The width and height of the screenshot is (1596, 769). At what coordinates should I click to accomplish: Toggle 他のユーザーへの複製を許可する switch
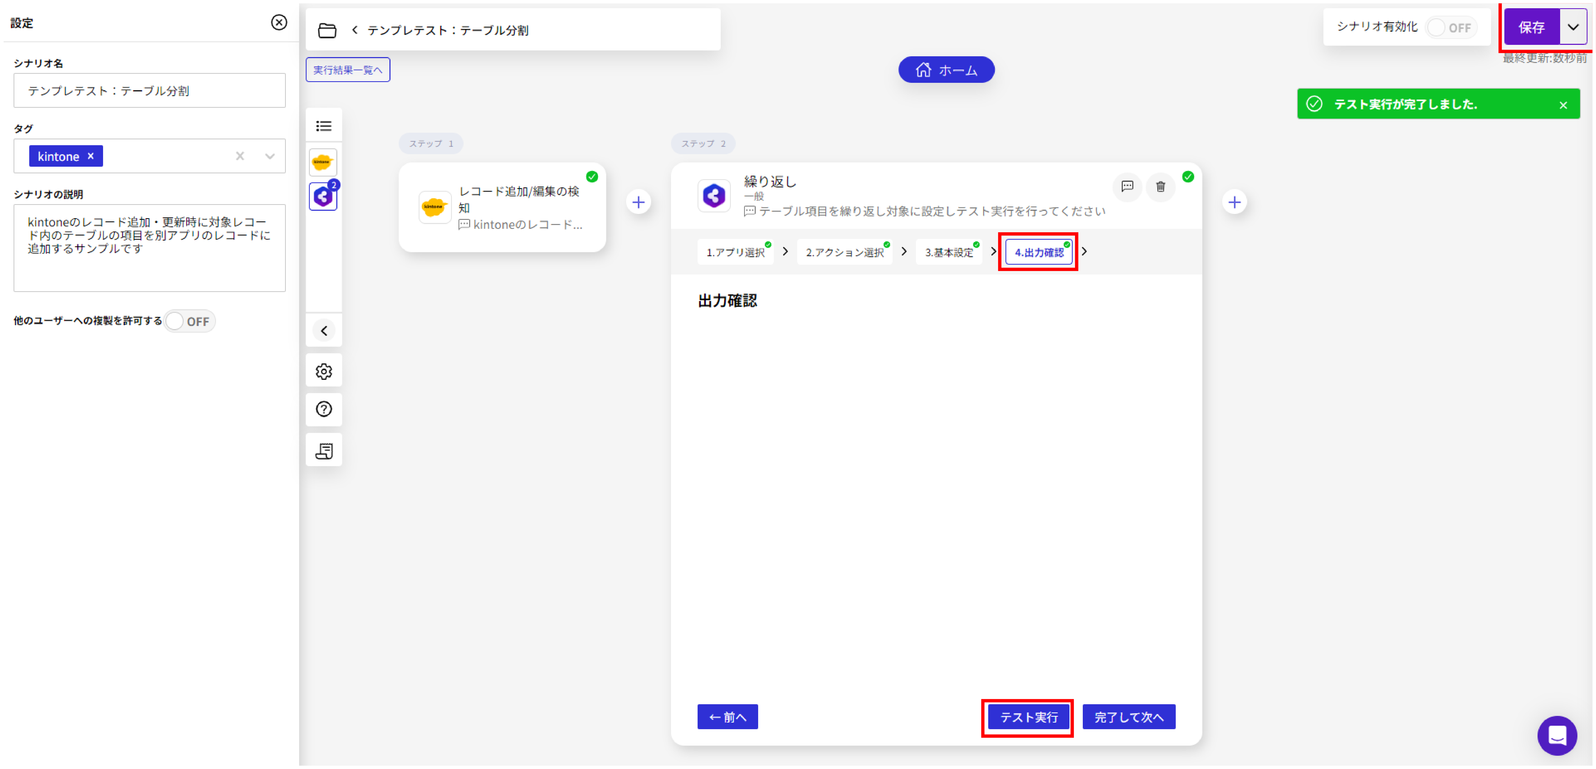click(190, 321)
